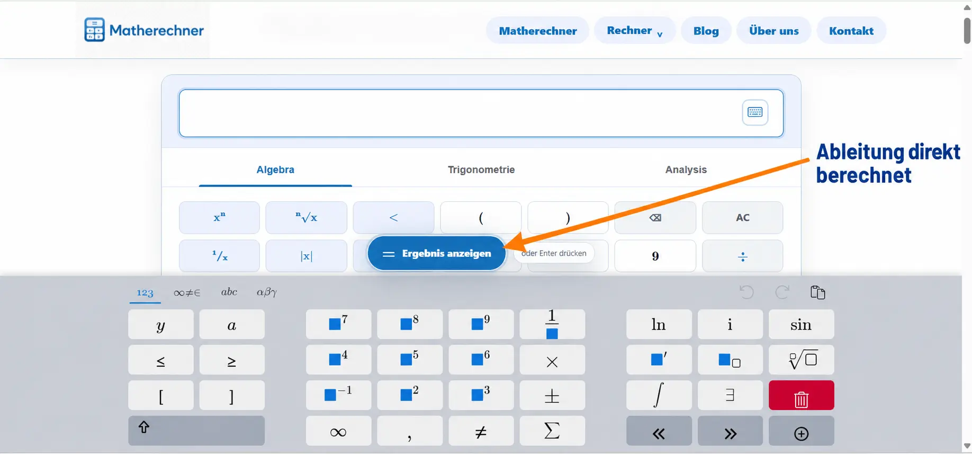This screenshot has width=972, height=454.
Task: Switch to the Algebra tab
Action: (x=275, y=170)
